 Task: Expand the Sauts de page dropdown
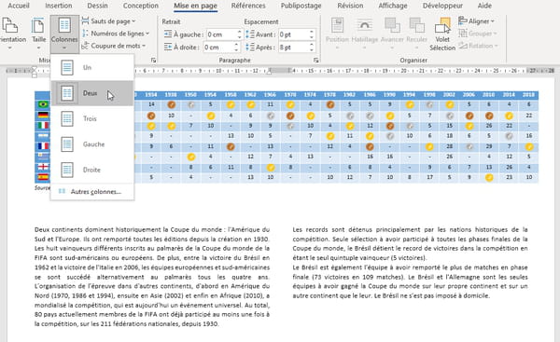[109, 21]
